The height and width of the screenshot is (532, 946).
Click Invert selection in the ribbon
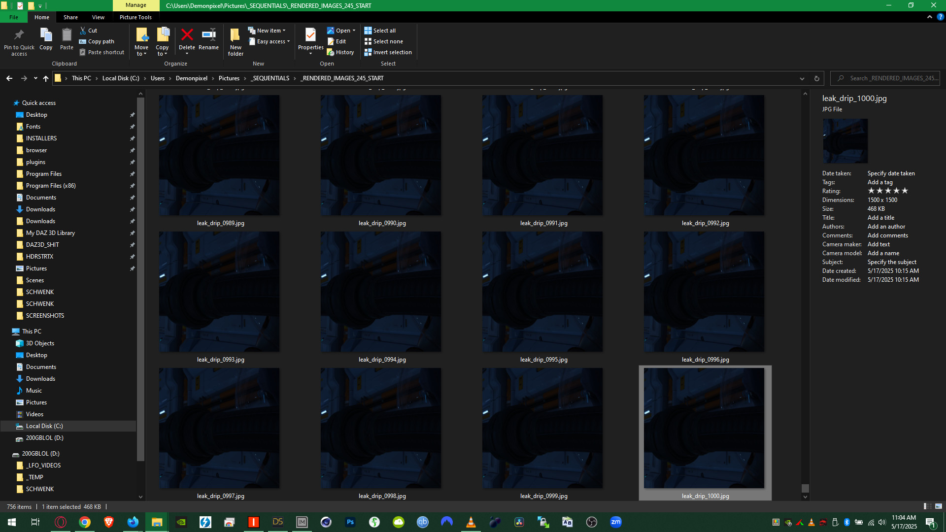(x=388, y=52)
